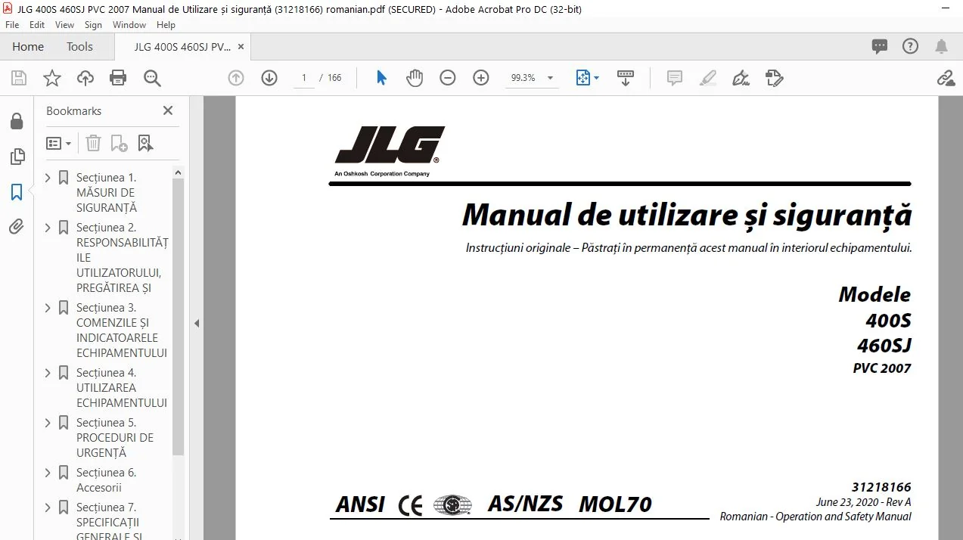Show page thumbnails panel
This screenshot has width=963, height=540.
[17, 157]
